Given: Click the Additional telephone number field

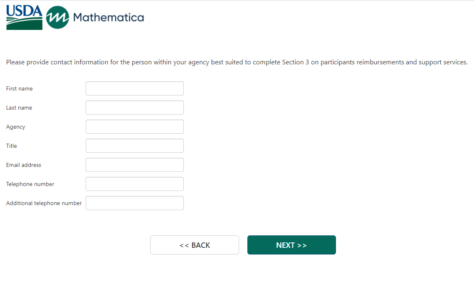Looking at the screenshot, I should click(x=134, y=203).
